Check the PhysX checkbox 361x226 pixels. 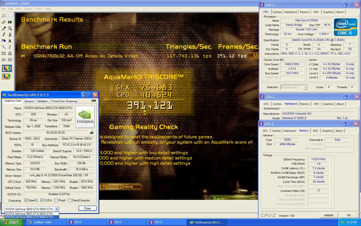click(56, 200)
